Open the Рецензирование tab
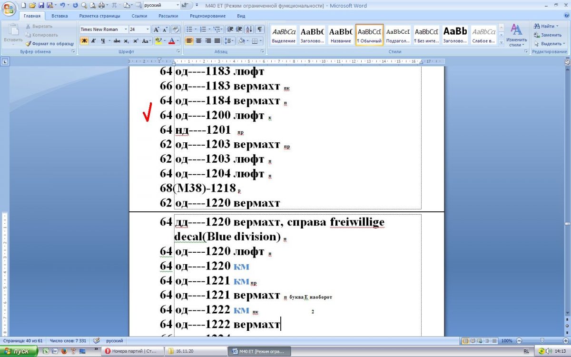This screenshot has height=357, width=571. point(207,16)
